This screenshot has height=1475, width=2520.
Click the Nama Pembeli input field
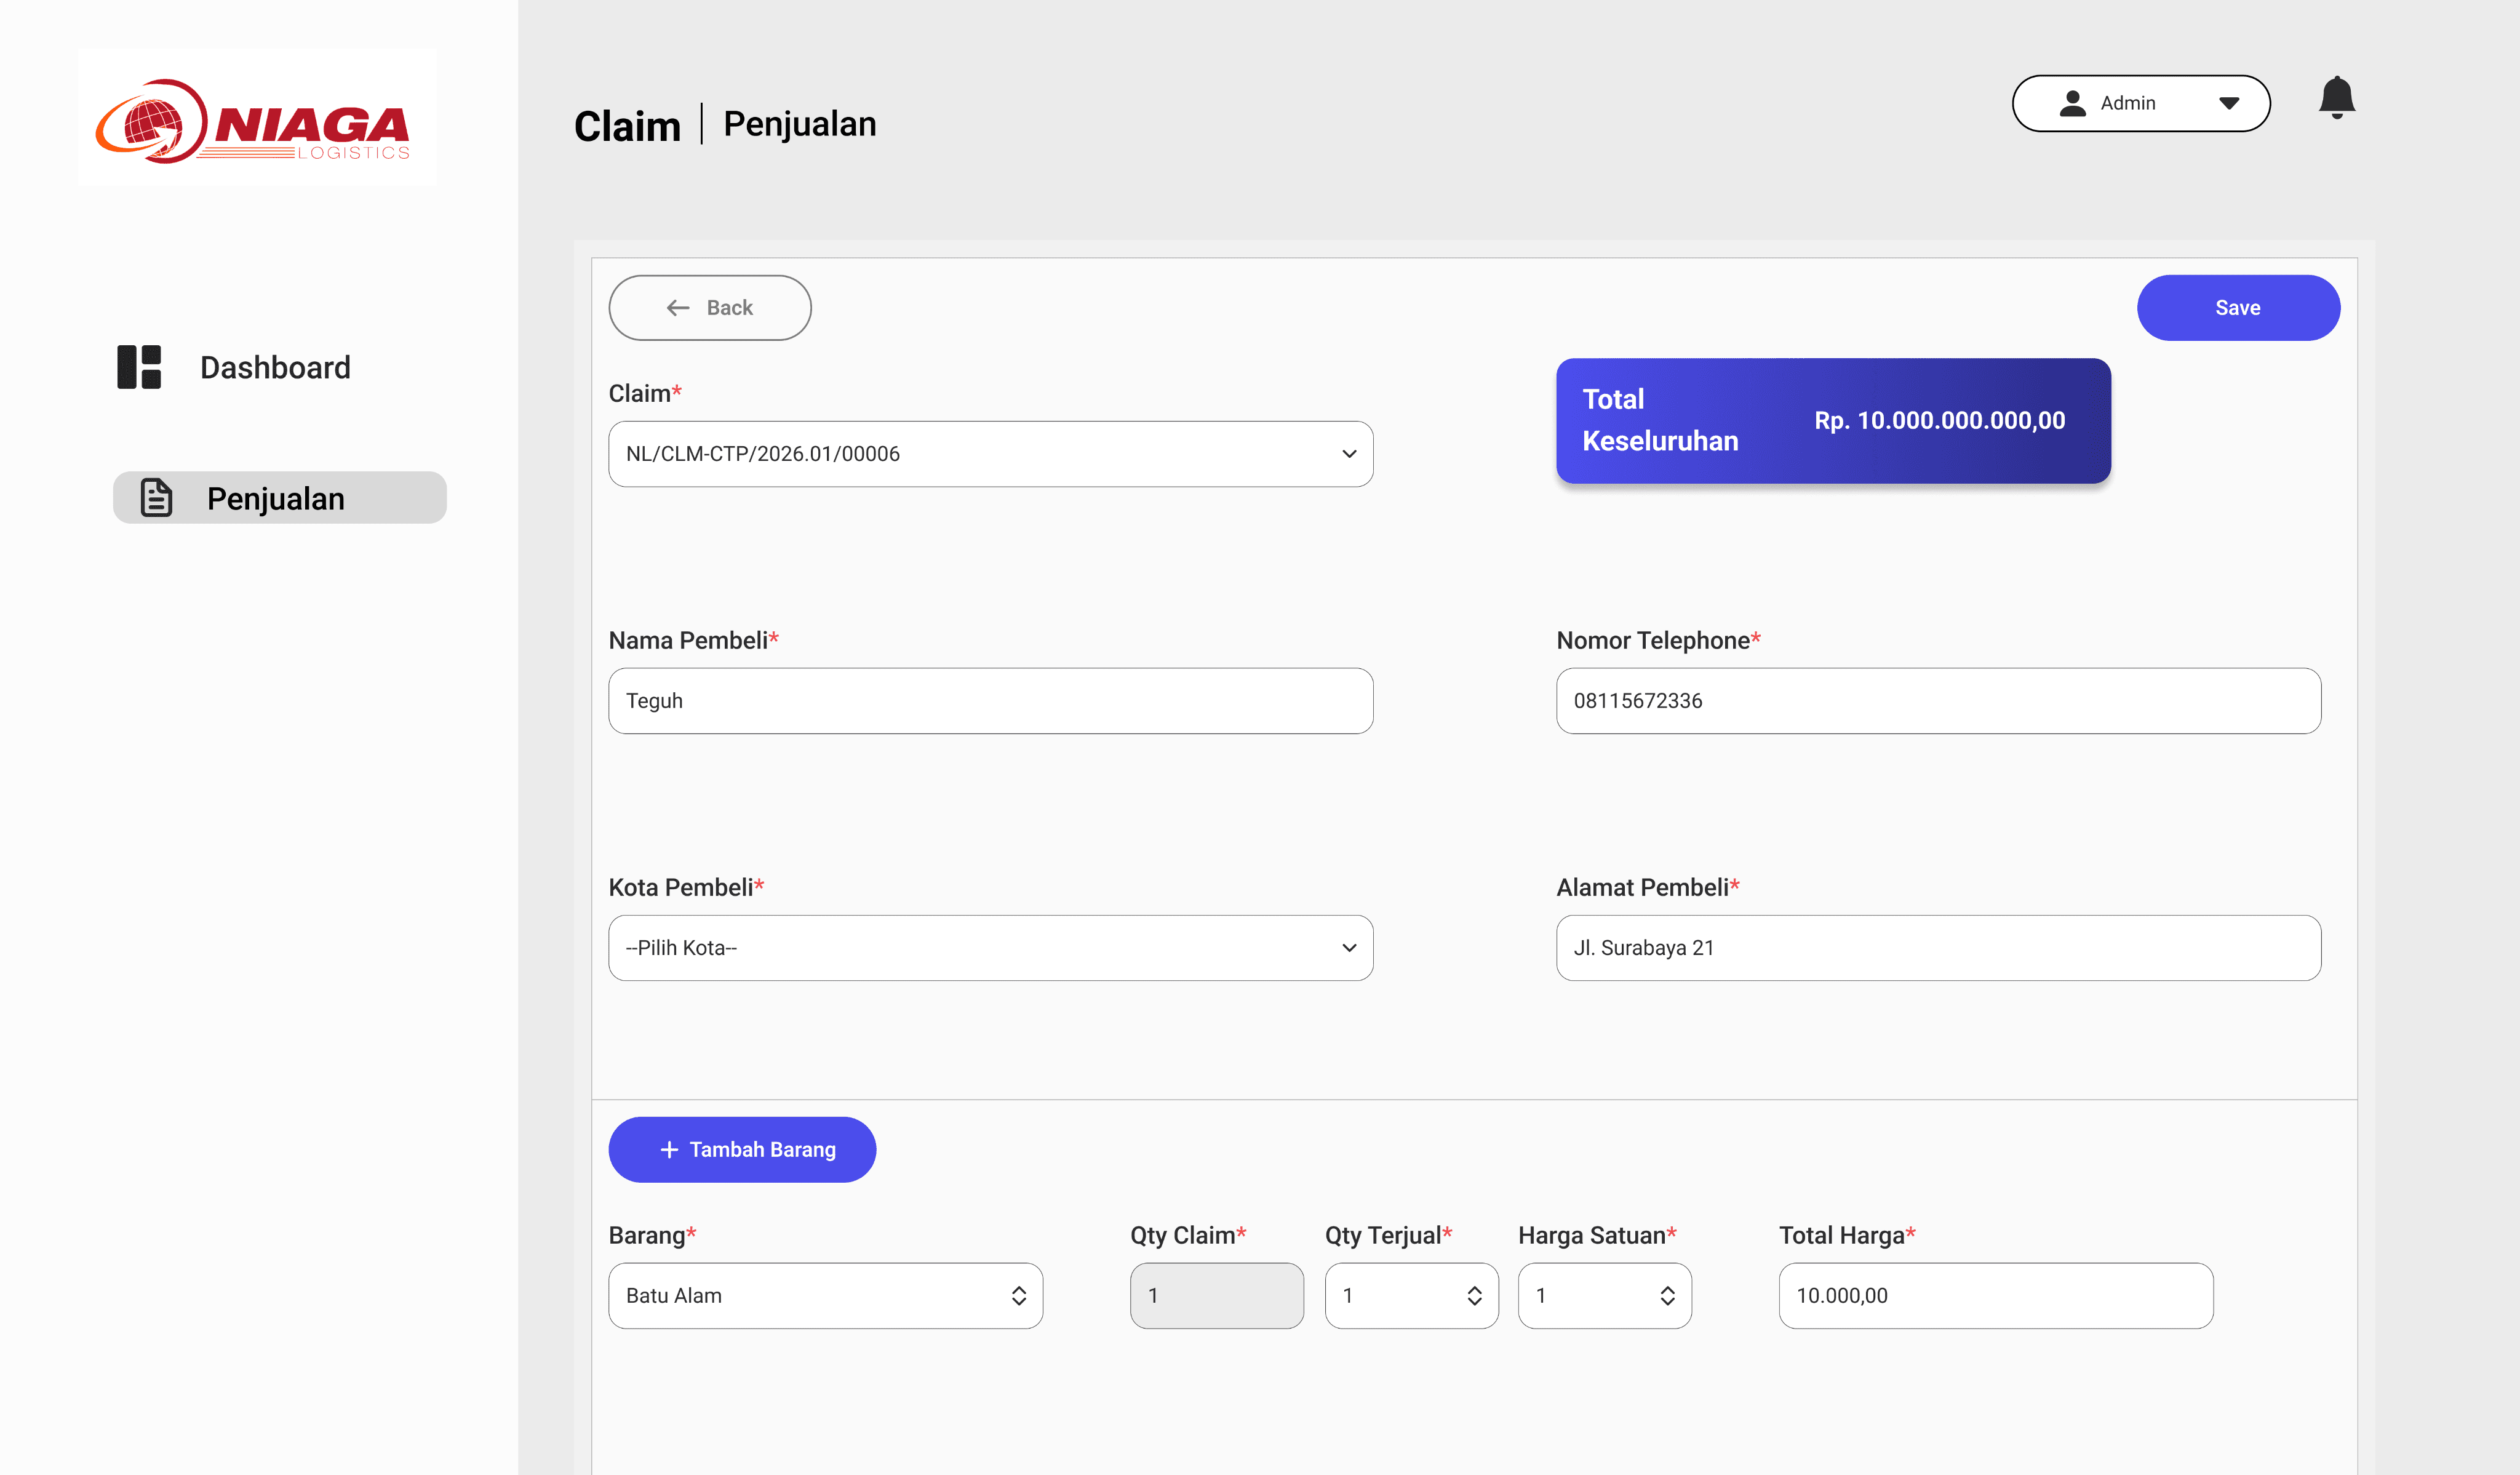pyautogui.click(x=990, y=701)
